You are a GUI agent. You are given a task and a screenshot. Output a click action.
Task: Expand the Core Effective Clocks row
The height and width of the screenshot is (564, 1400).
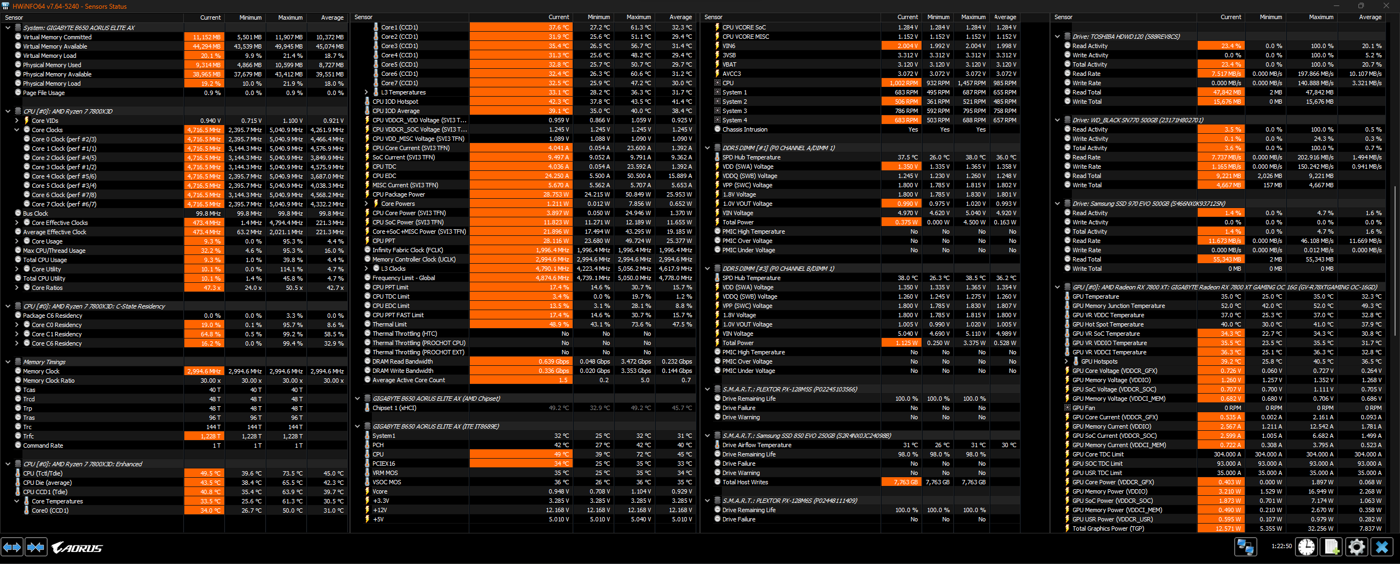coord(17,223)
